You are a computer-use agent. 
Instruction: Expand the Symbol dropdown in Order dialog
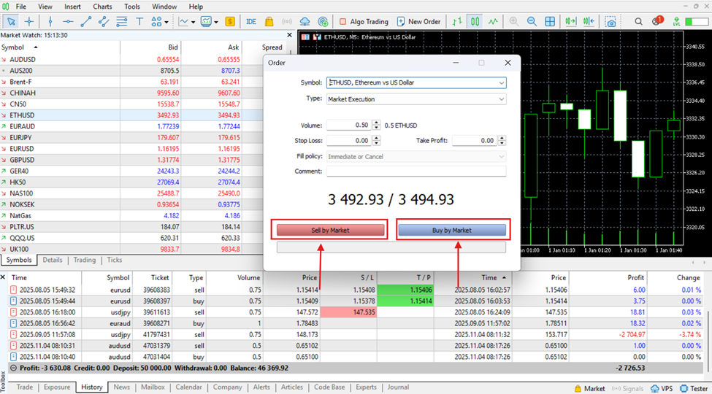501,83
